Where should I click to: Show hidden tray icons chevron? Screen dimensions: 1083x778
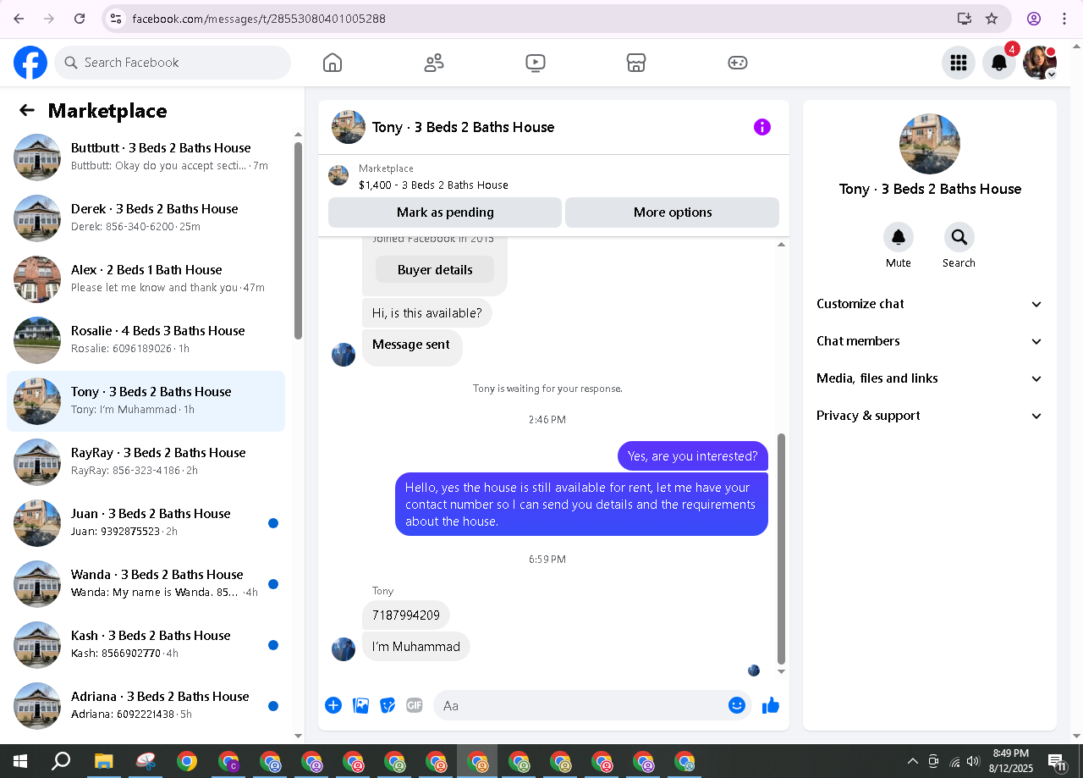(912, 761)
